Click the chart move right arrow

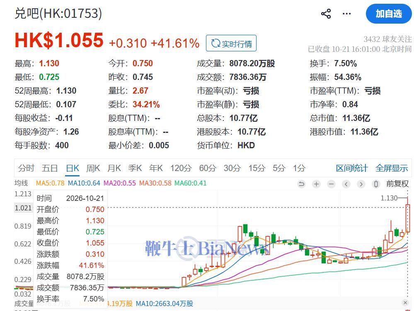point(361,183)
